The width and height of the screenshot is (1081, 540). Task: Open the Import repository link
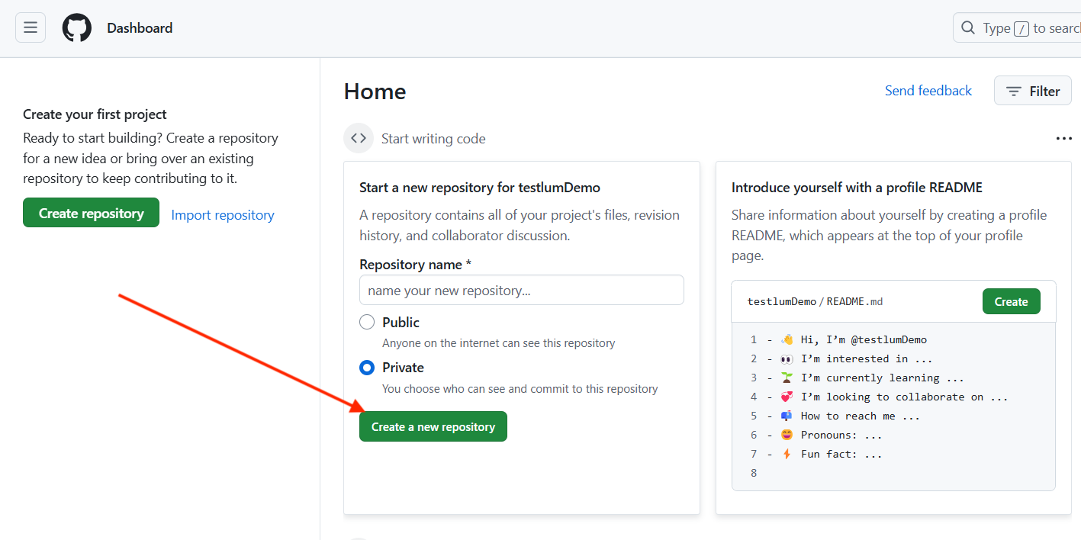pos(223,215)
